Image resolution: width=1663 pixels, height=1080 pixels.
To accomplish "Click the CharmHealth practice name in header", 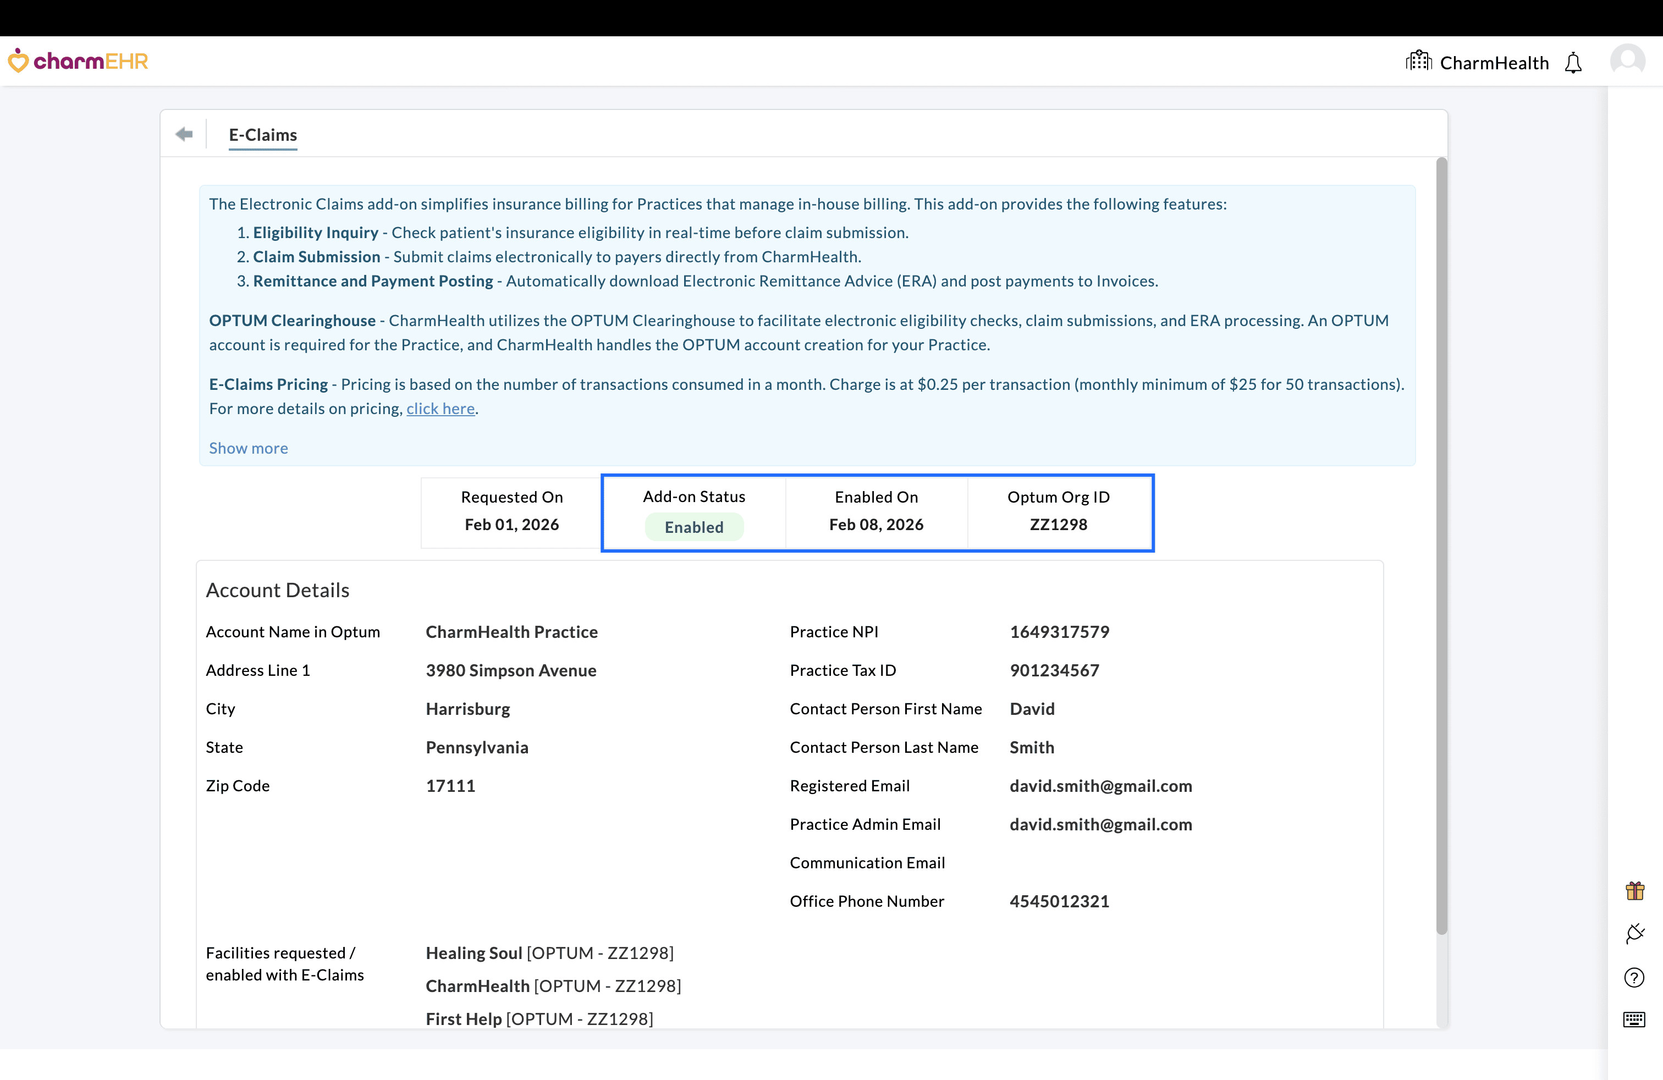I will pos(1494,63).
